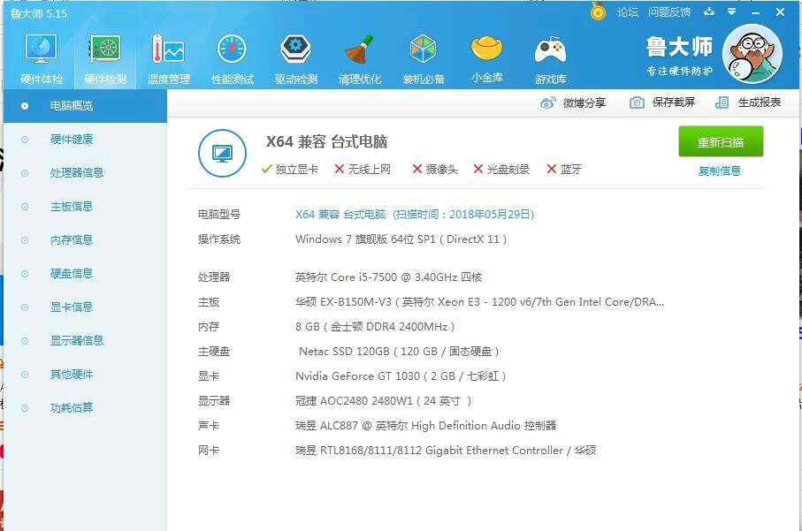Open 游戏库 gamepad icon
This screenshot has width=802, height=531.
(551, 59)
